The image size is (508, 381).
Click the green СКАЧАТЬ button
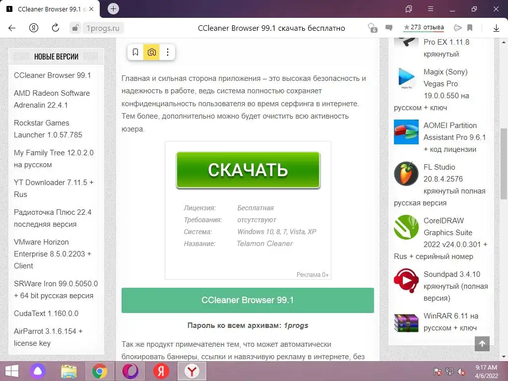pyautogui.click(x=248, y=170)
